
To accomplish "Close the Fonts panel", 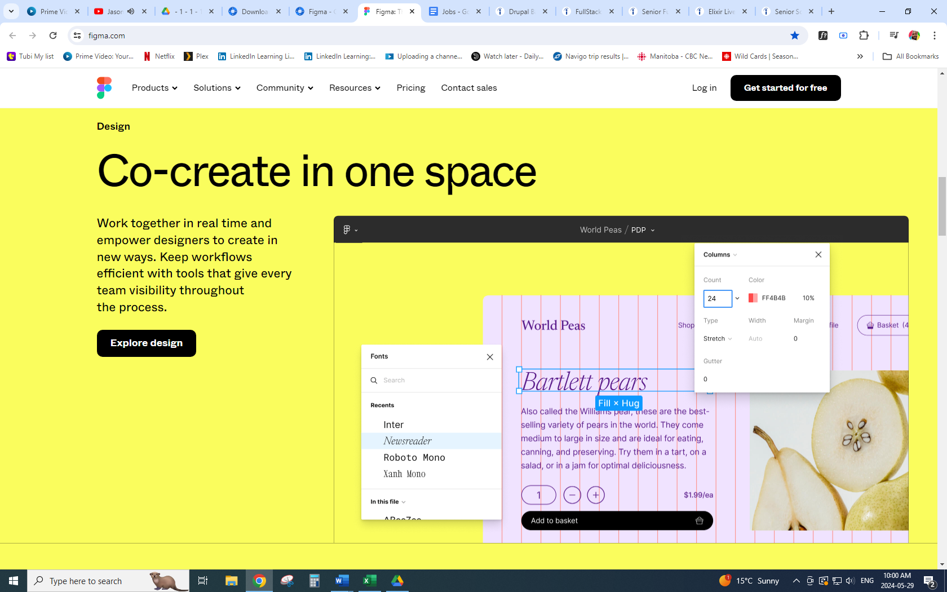I will pos(490,357).
